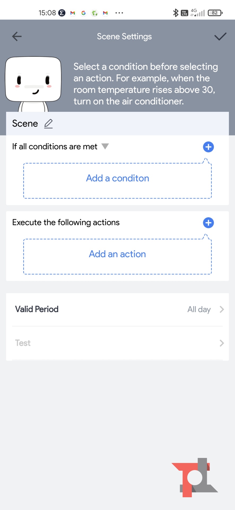235x510 pixels.
Task: Tap the three-dots notification overflow
Action: 119,13
